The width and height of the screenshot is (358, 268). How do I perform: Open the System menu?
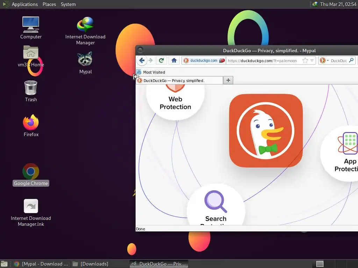pos(68,4)
